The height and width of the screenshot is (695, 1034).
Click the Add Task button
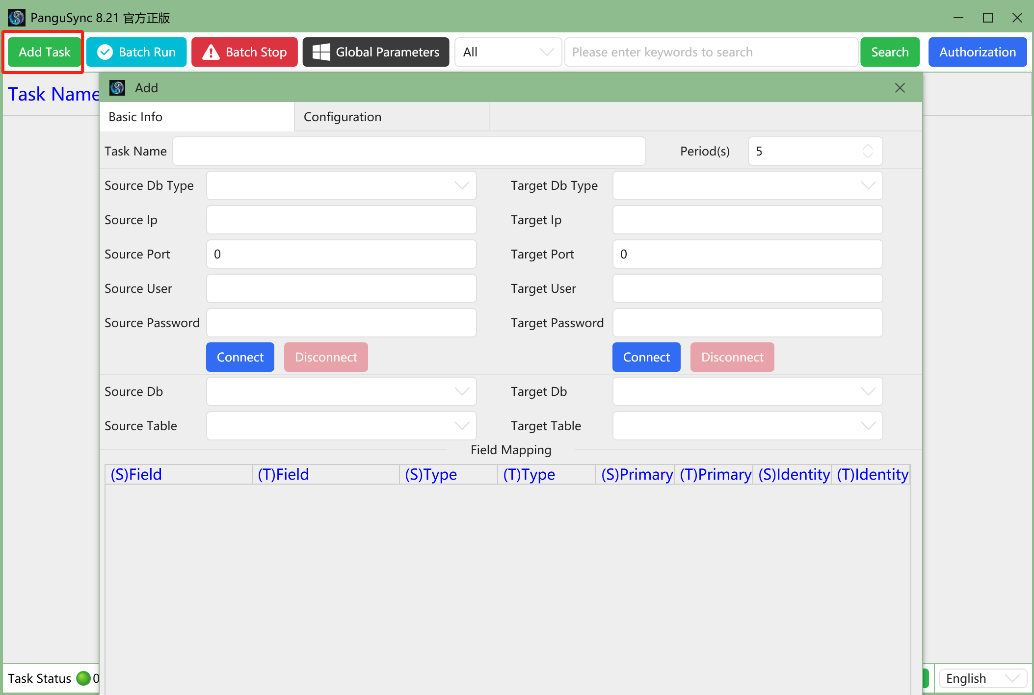tap(44, 52)
